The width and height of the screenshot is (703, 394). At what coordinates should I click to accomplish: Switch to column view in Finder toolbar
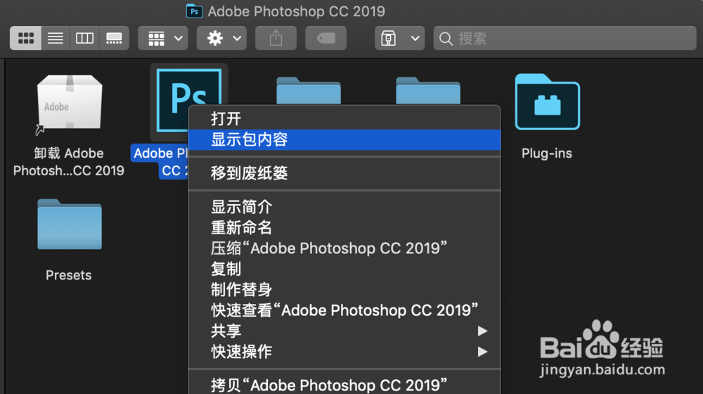[84, 39]
